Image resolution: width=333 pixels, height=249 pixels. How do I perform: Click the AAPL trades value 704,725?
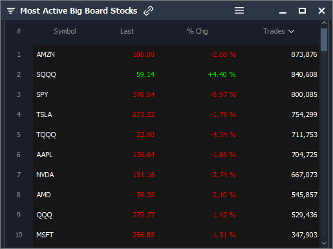[x=305, y=155]
